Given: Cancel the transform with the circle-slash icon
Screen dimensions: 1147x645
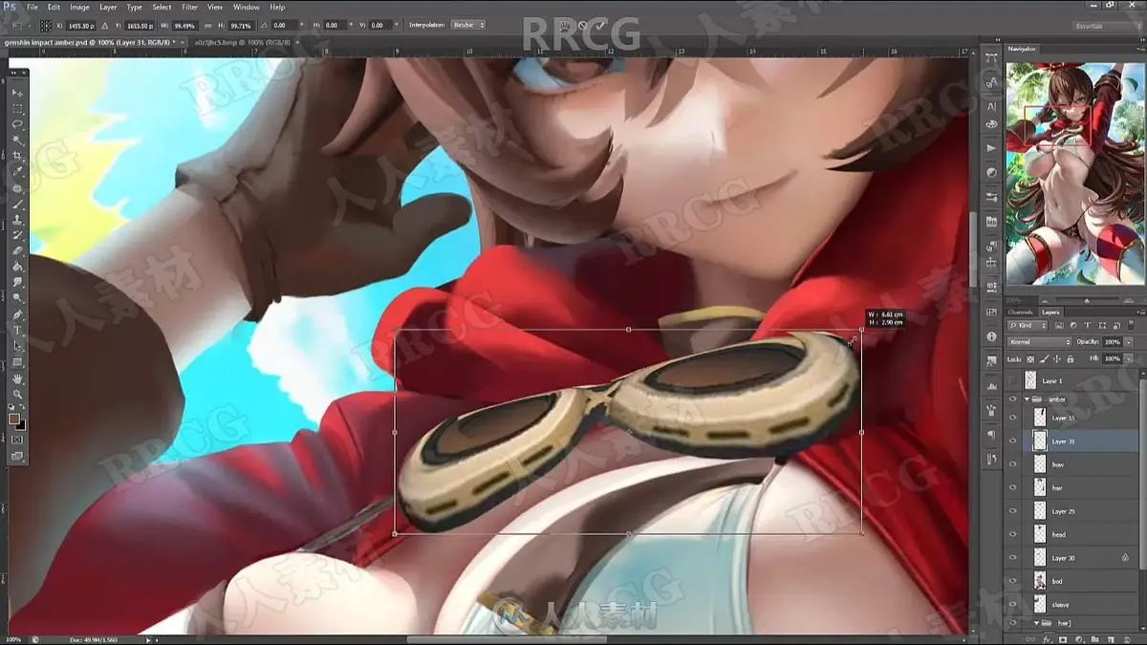Looking at the screenshot, I should pyautogui.click(x=582, y=25).
